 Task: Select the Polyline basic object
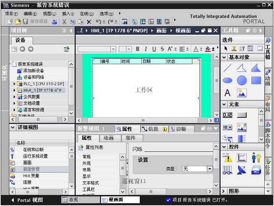tap(242, 68)
